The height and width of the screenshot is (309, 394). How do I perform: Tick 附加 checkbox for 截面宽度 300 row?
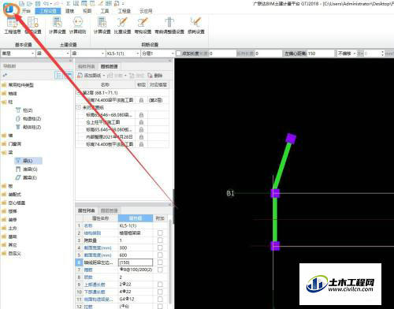point(160,248)
